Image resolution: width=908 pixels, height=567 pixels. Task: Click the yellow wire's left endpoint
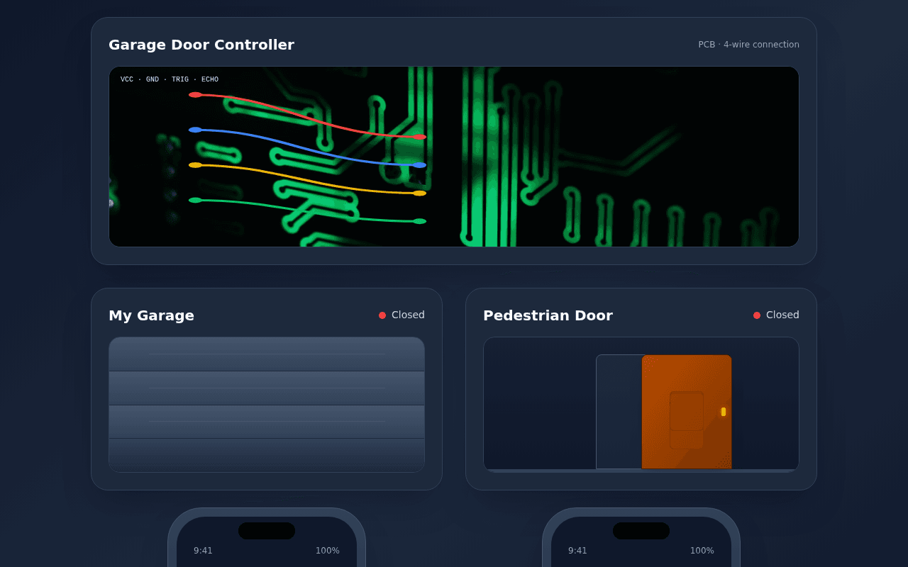(x=195, y=165)
